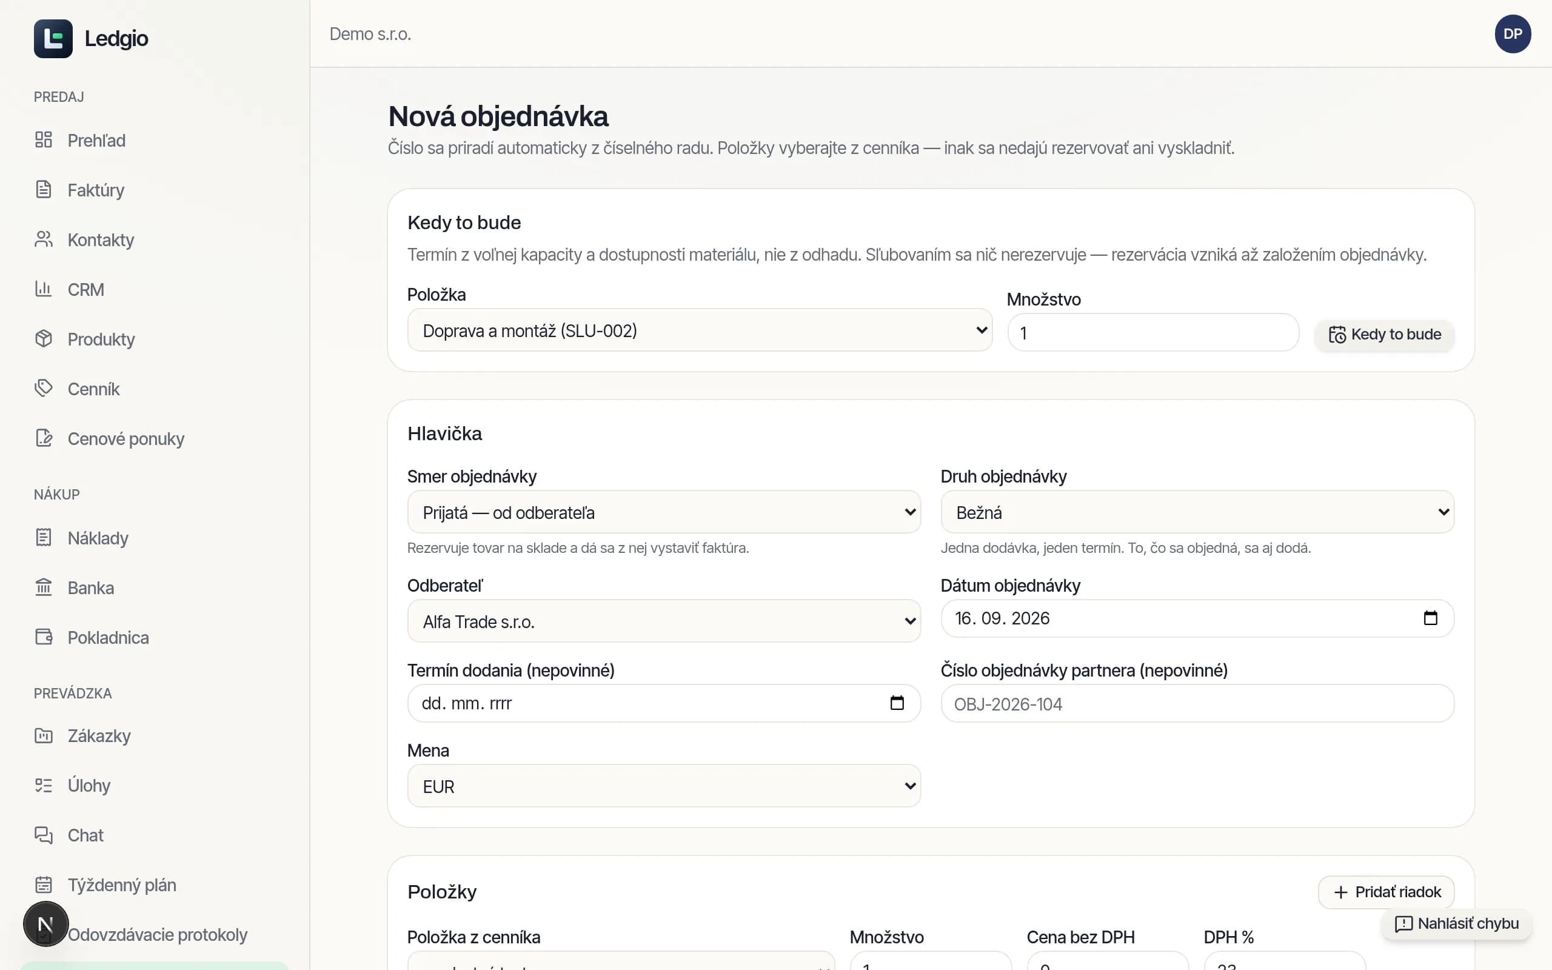Expand the Položka dropdown showing Doprava a montáž
The width and height of the screenshot is (1552, 970).
pos(700,330)
